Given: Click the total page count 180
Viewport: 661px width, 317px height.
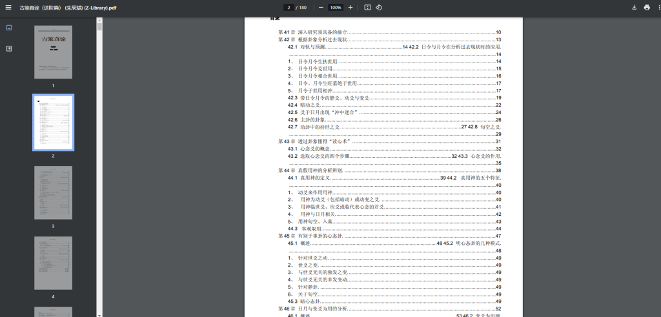Looking at the screenshot, I should point(303,8).
